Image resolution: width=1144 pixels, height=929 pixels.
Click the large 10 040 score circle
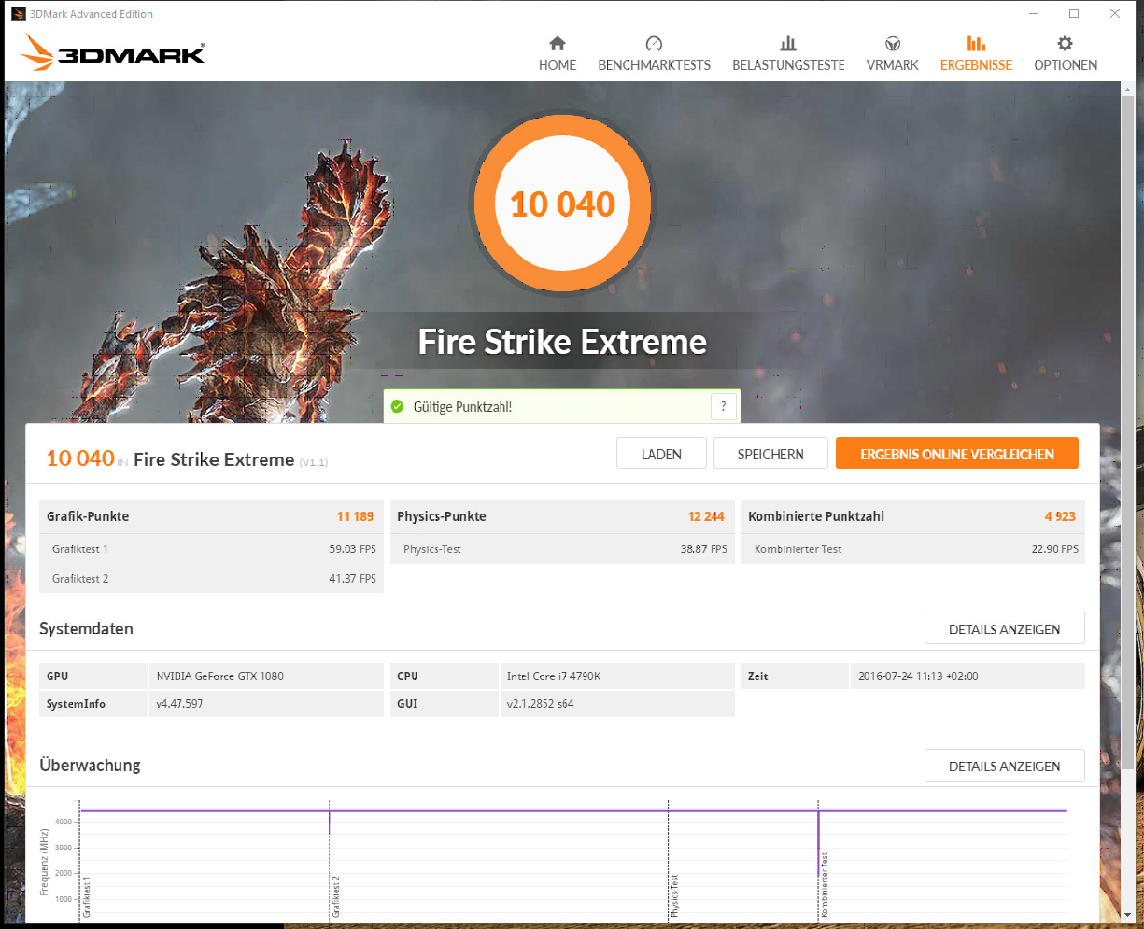click(562, 204)
